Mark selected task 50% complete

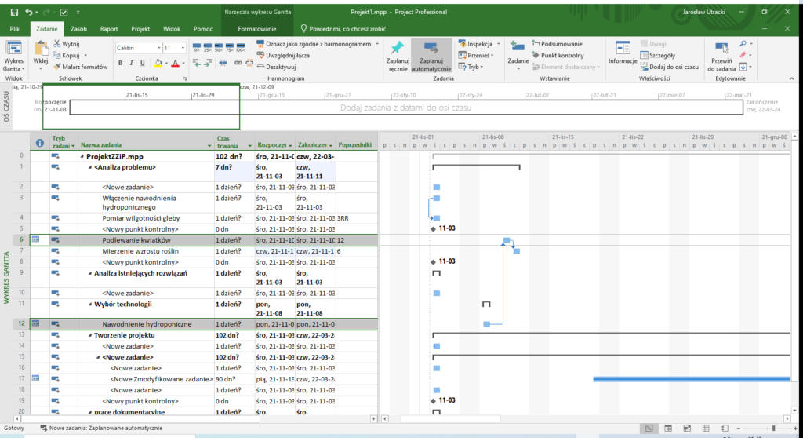(220, 46)
